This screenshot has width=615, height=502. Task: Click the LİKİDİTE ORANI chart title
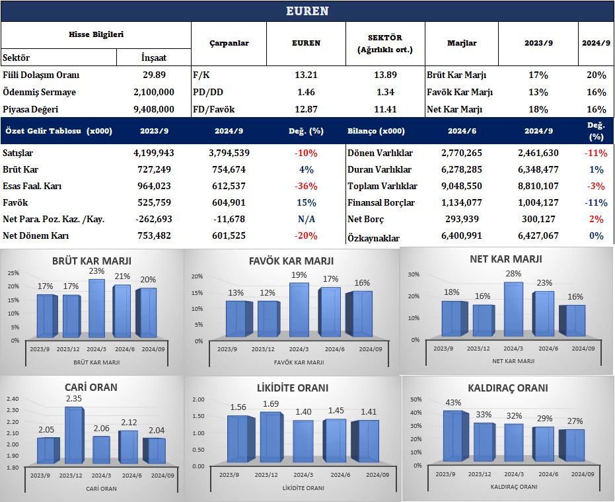[292, 388]
